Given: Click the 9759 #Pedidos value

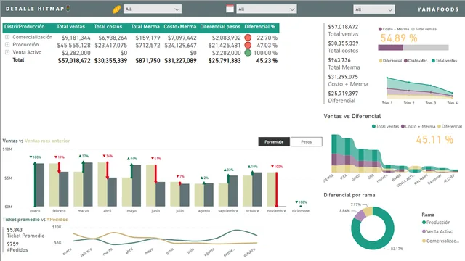Looking at the screenshot, I should tap(13, 244).
